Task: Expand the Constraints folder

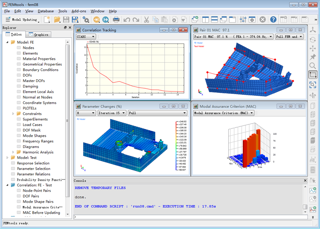Action: pyautogui.click(x=13, y=113)
